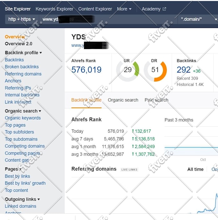218x220 pixels.
Task: Click the rank change value 2,584,249
Action: pyautogui.click(x=143, y=147)
